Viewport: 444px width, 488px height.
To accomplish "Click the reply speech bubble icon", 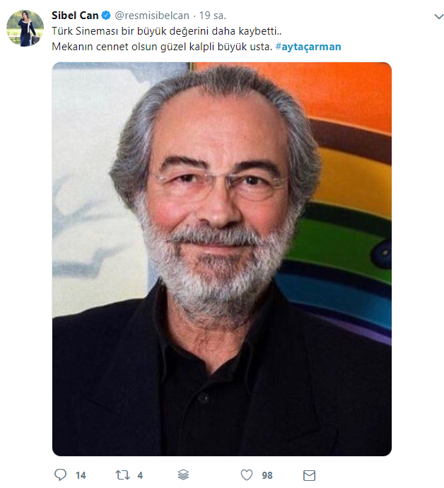I will point(60,475).
